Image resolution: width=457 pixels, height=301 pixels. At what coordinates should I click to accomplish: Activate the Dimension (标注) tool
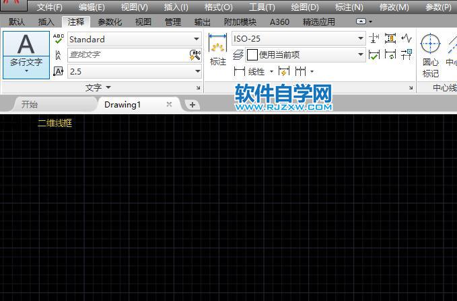(217, 50)
